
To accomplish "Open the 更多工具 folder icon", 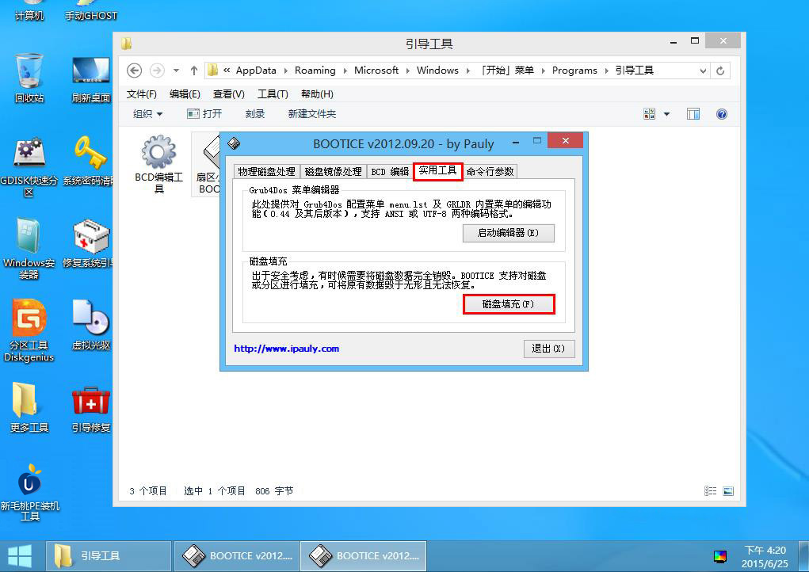I will (x=29, y=407).
